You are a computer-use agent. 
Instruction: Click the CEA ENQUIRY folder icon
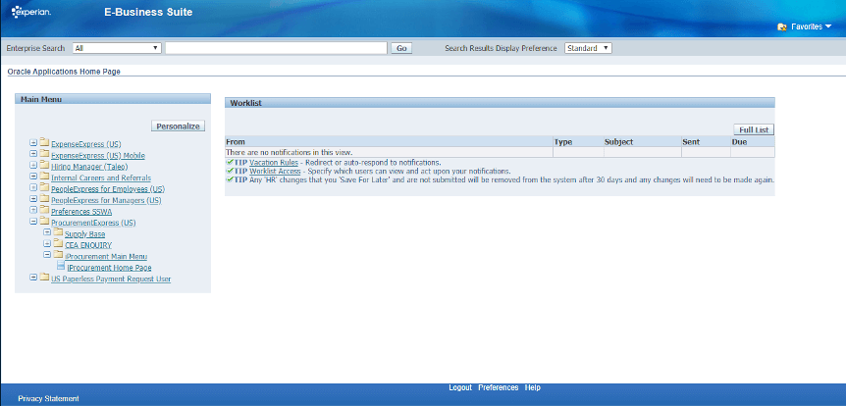(58, 244)
